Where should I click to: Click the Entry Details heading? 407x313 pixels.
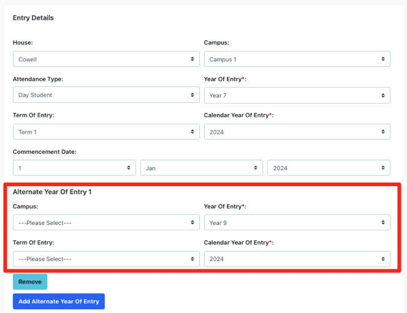click(33, 18)
